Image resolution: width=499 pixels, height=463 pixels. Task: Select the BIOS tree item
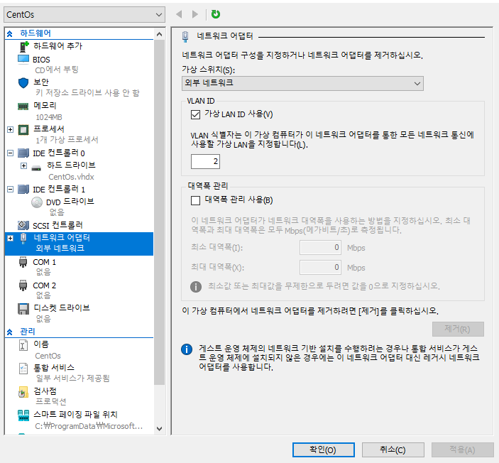pyautogui.click(x=41, y=60)
